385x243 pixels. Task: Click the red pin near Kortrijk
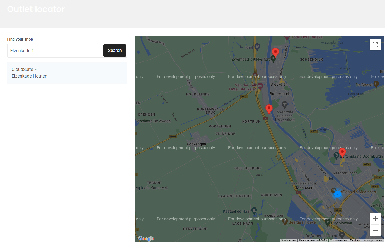pyautogui.click(x=269, y=109)
